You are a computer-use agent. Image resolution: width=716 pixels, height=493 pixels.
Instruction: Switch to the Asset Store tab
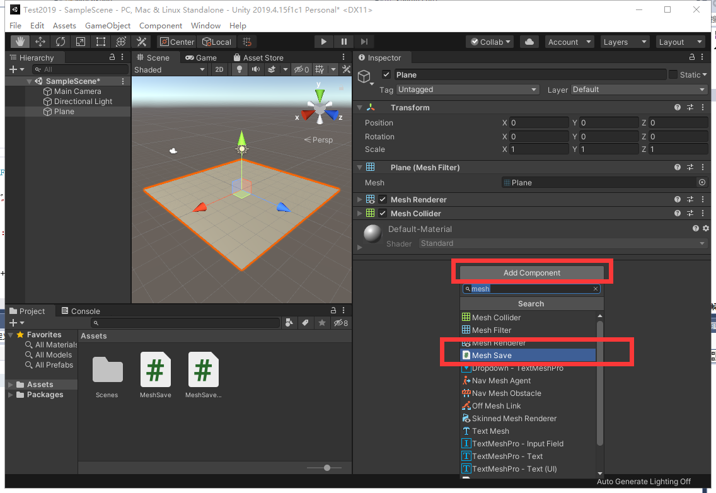point(258,57)
